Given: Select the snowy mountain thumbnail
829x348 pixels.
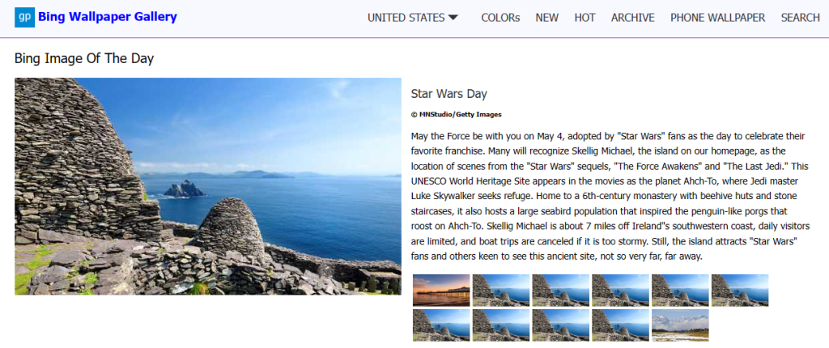Looking at the screenshot, I should [x=680, y=325].
